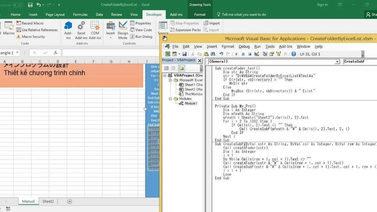Open the File menu in VBA editor

175,46
